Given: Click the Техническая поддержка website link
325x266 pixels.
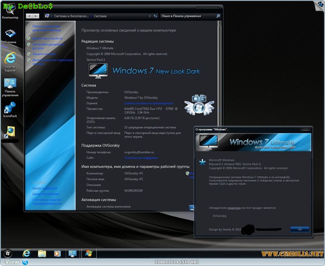Looking at the screenshot, I should (x=141, y=158).
